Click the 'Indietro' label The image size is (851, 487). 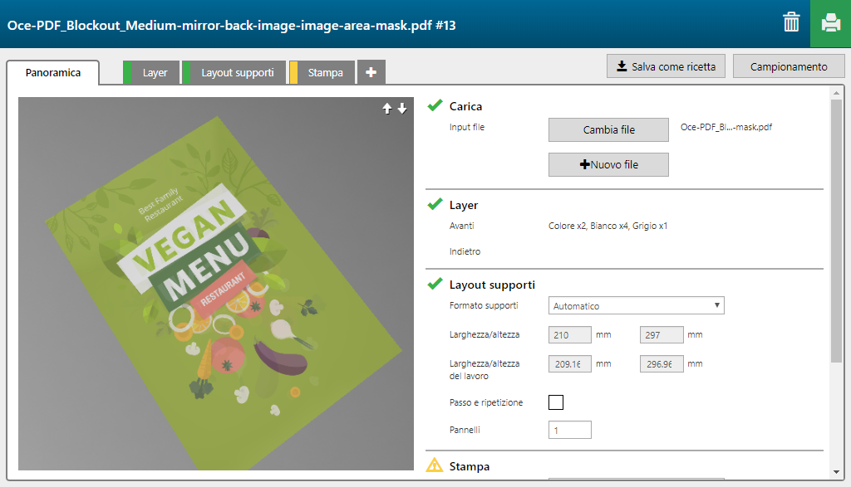[465, 251]
